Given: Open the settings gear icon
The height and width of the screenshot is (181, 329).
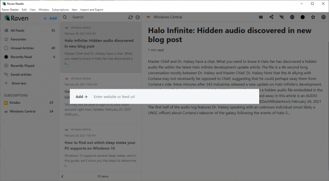Looking at the screenshot, I should [x=324, y=17].
